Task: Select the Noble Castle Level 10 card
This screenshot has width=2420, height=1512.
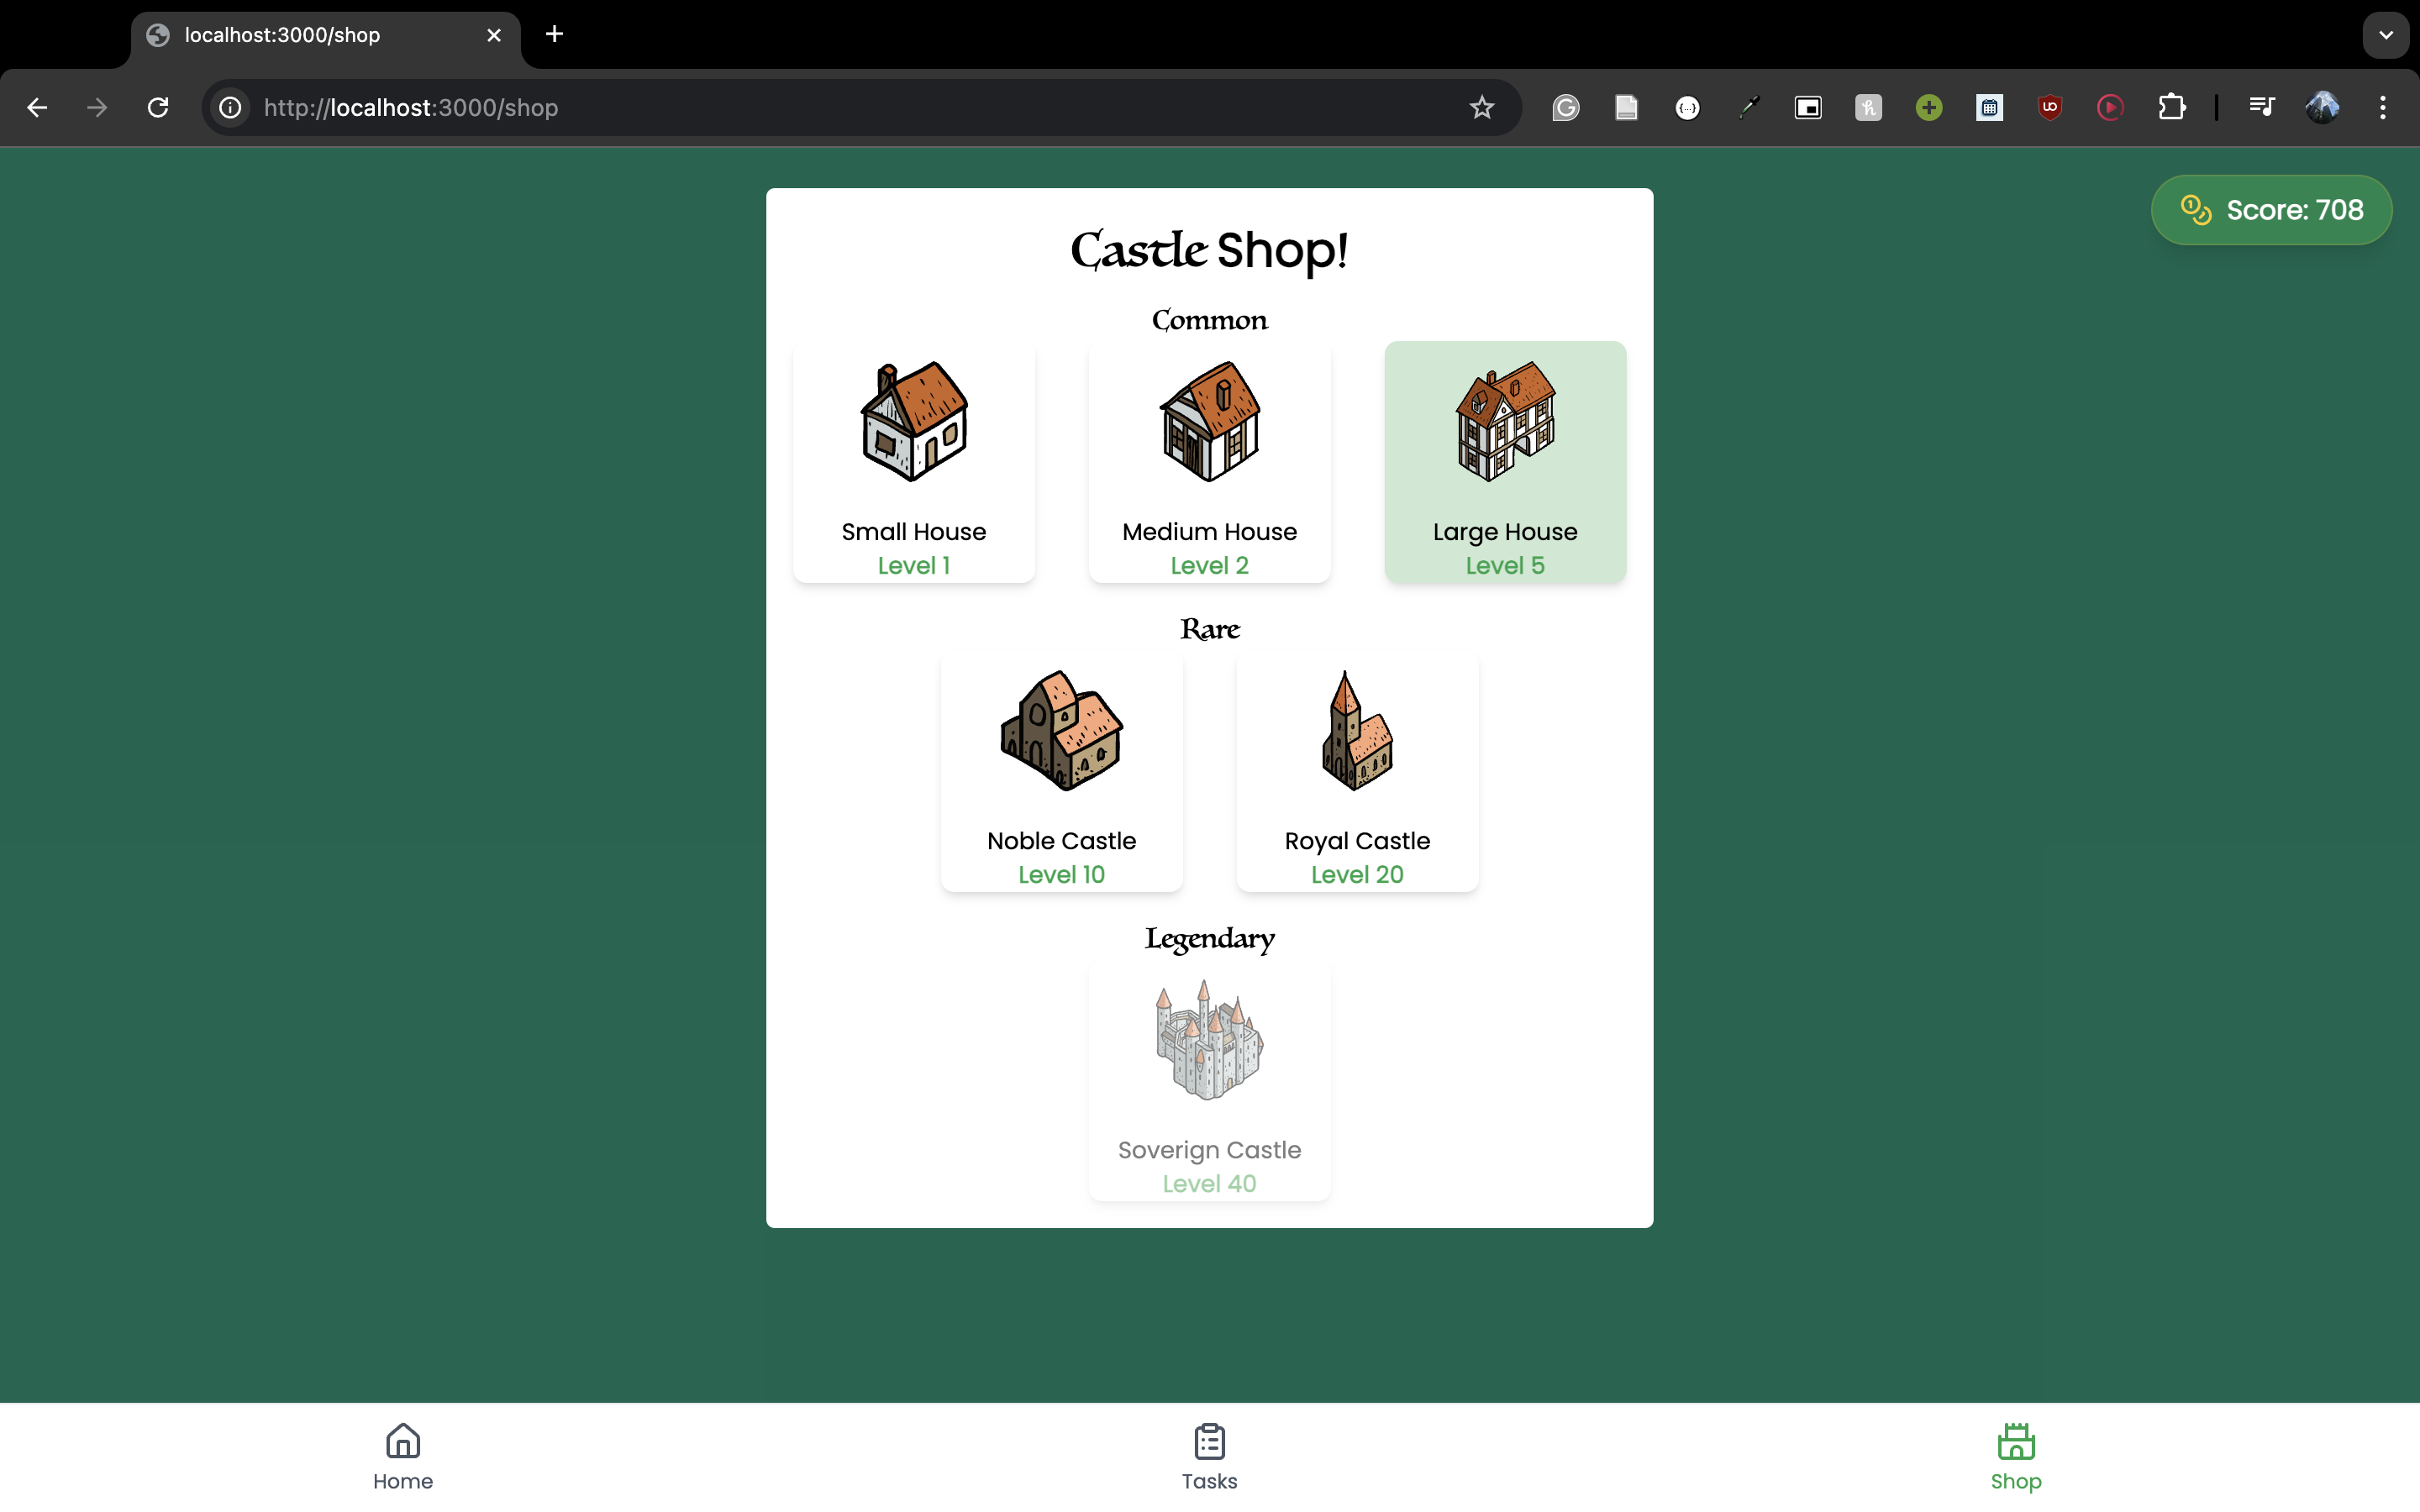Action: (1061, 771)
